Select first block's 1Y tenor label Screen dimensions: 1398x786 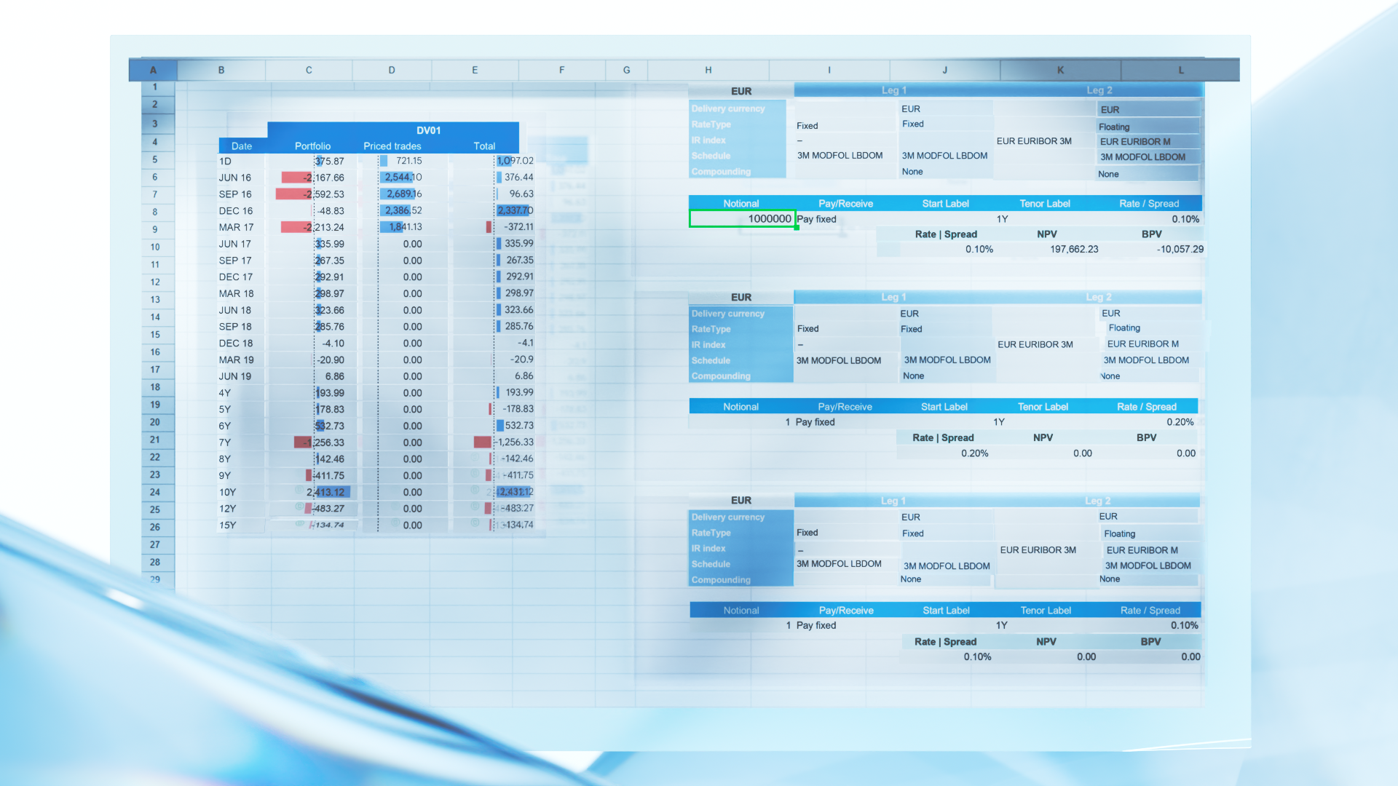[x=1002, y=219]
